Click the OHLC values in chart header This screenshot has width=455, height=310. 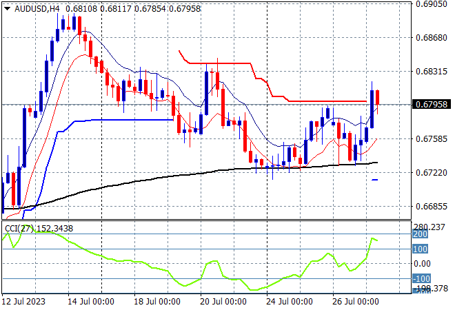coord(133,9)
